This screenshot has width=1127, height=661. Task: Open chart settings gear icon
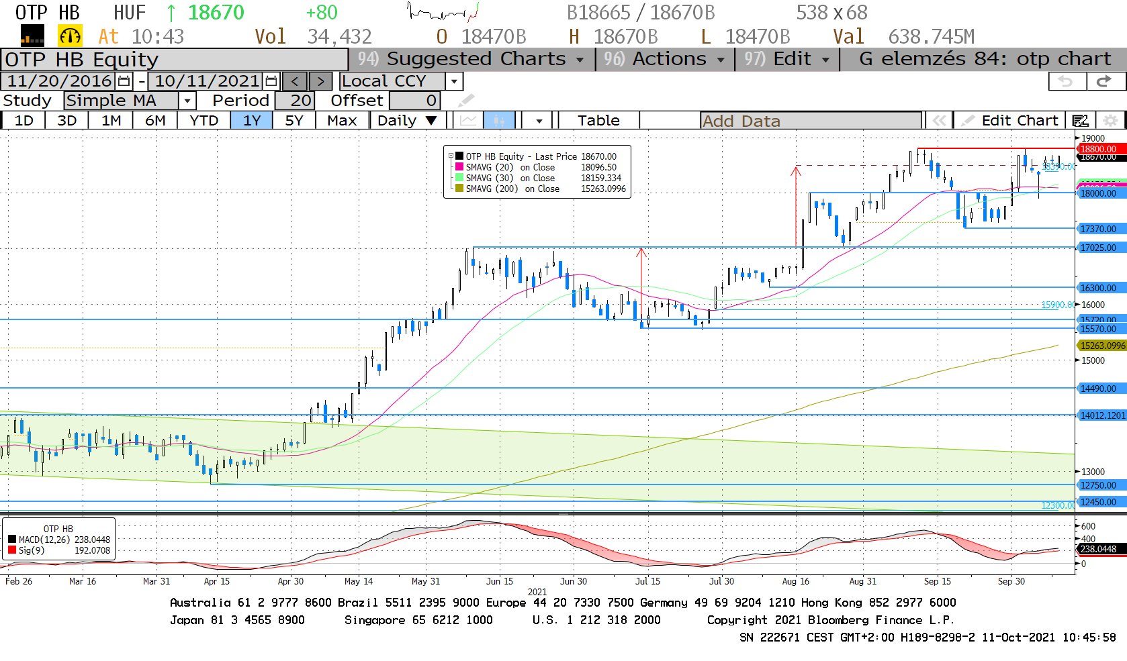(1111, 121)
